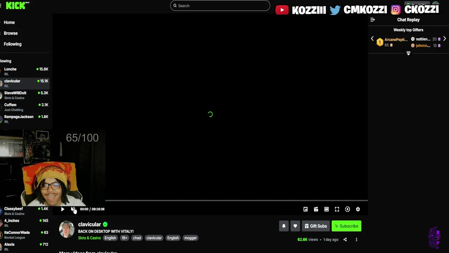The width and height of the screenshot is (449, 253).
Task: Click the Chat Replay header title
Action: point(408,20)
